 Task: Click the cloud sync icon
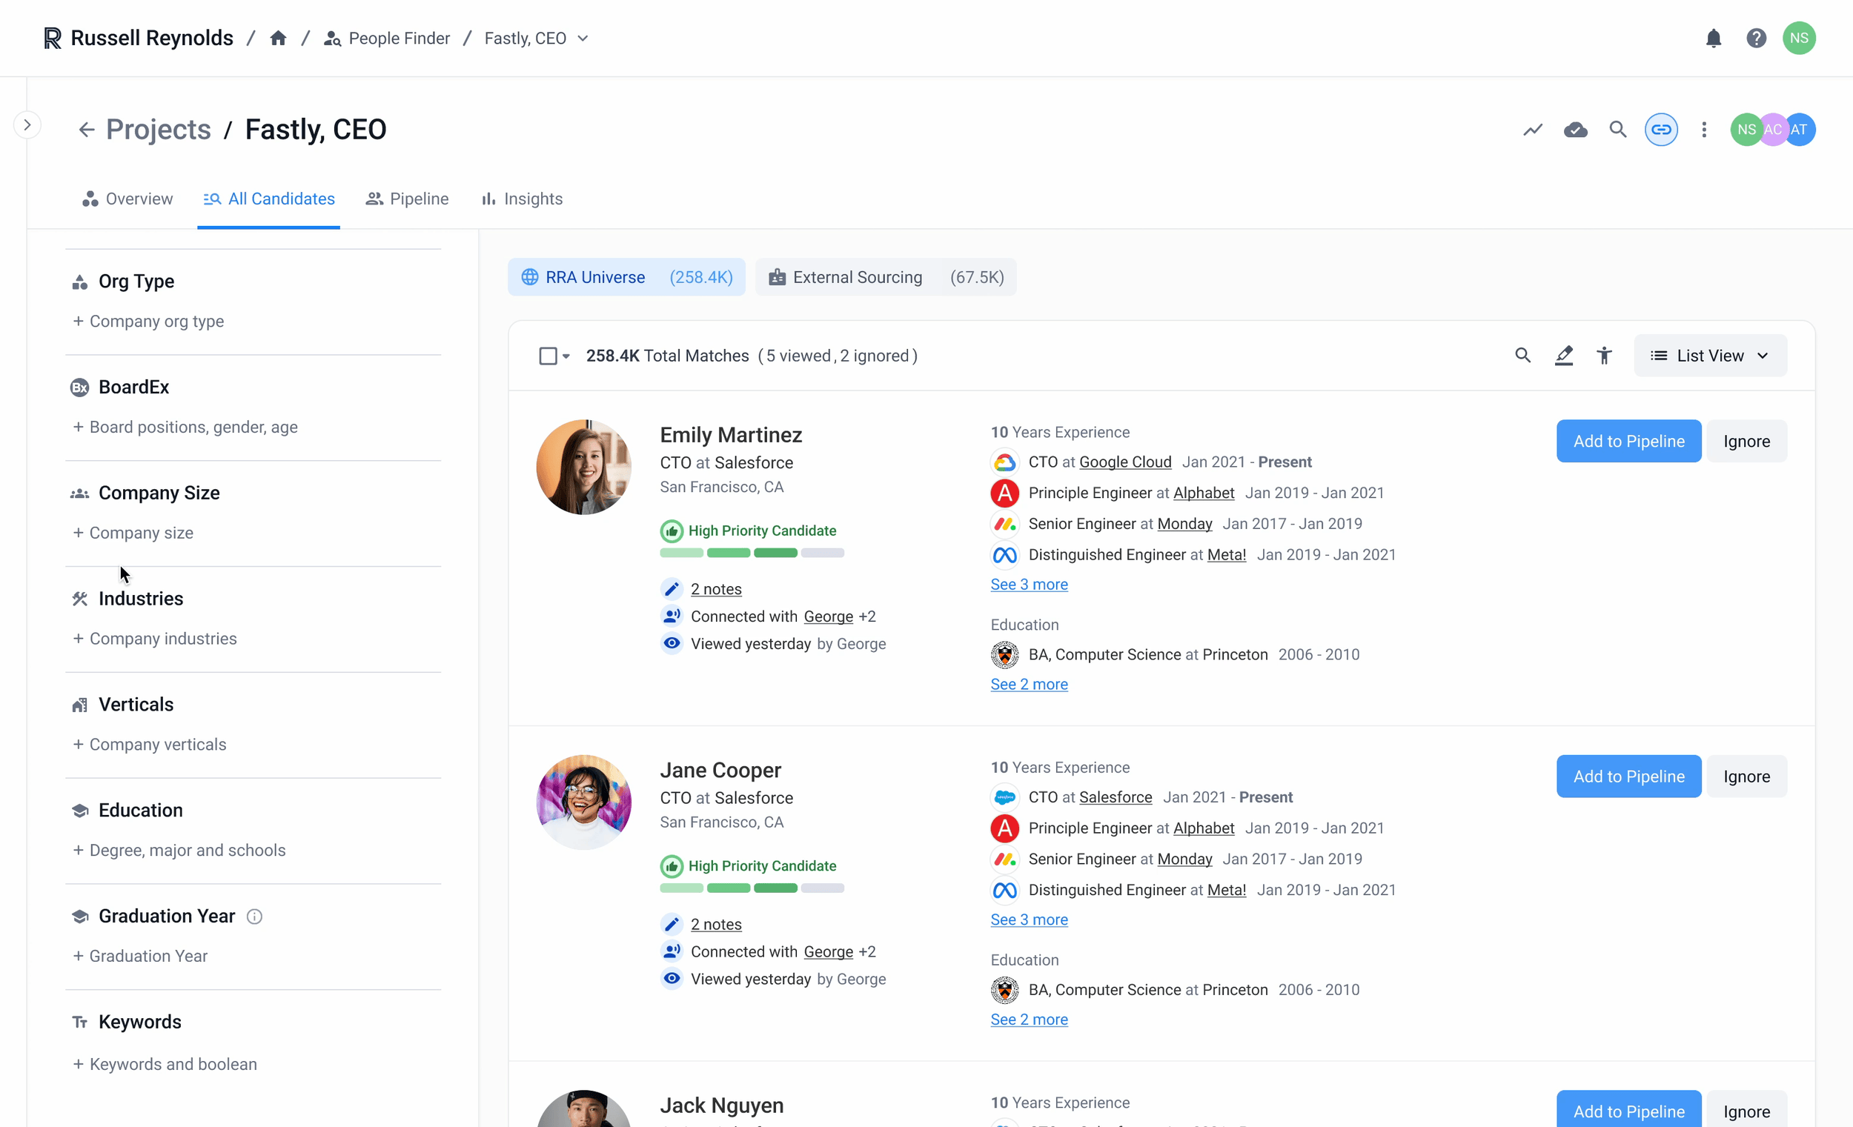tap(1576, 130)
